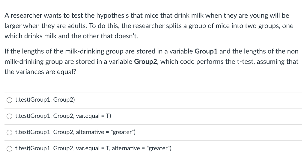
Task: Click "alternative" in the fourth answer option
Action: 126,148
